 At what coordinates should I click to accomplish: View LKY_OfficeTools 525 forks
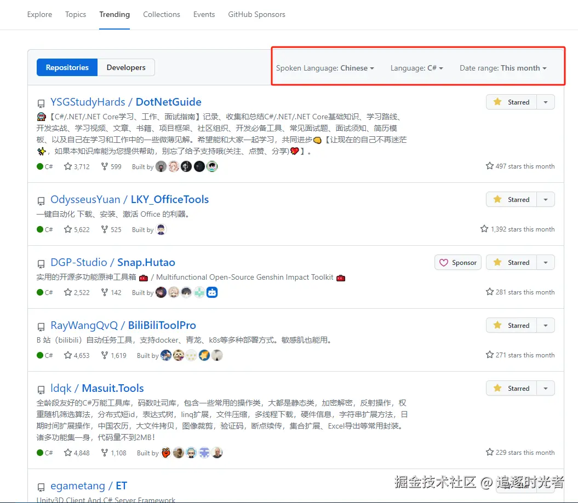tap(111, 229)
